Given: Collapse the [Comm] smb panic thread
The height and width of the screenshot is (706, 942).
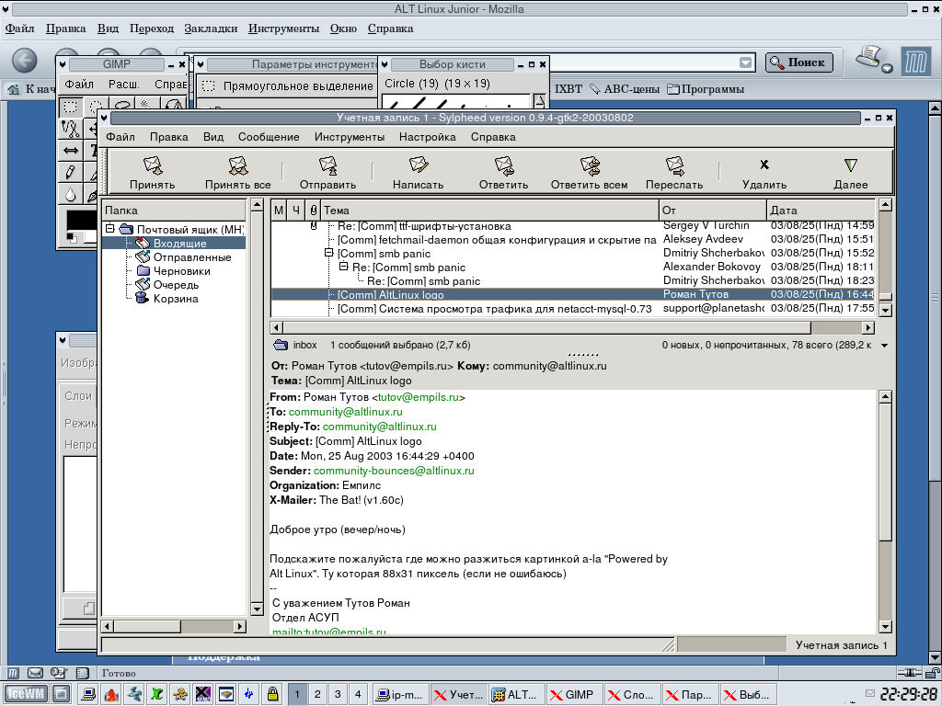Looking at the screenshot, I should pos(329,253).
